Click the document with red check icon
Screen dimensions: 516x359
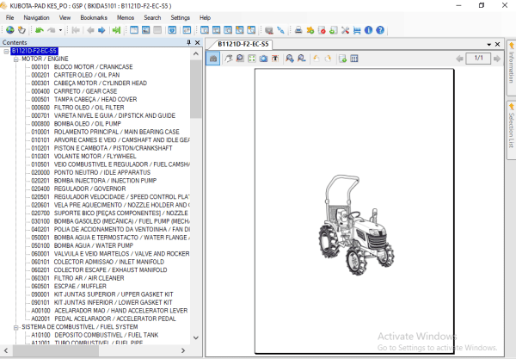322,30
